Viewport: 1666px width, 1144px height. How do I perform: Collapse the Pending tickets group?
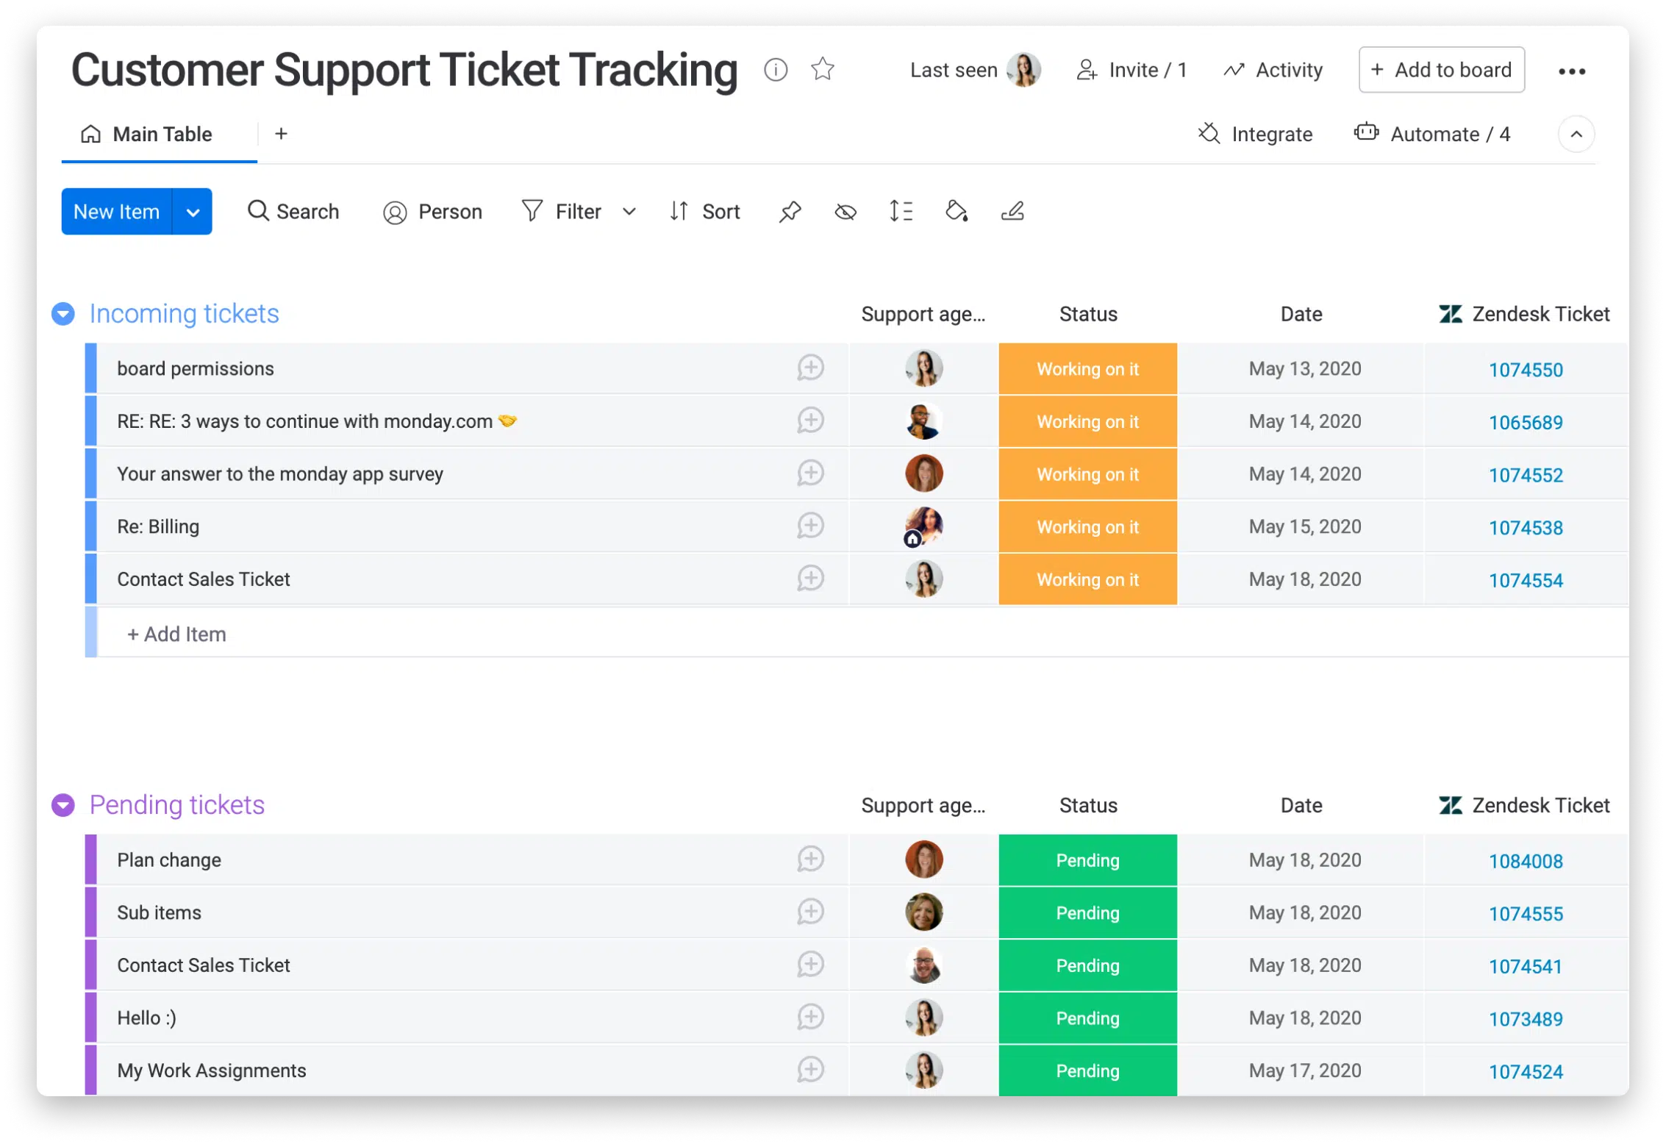63,805
